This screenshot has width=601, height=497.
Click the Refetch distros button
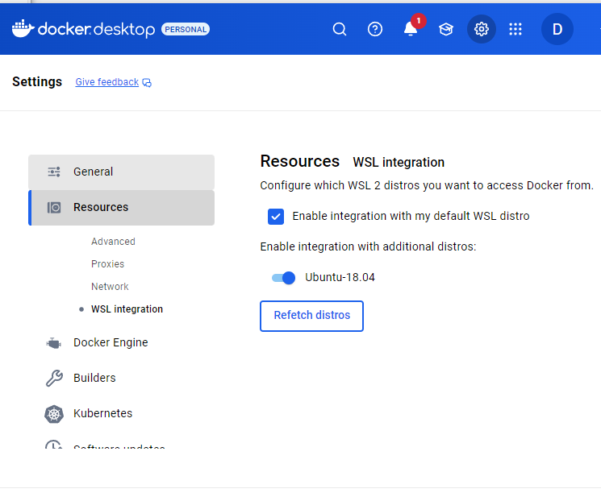(311, 316)
